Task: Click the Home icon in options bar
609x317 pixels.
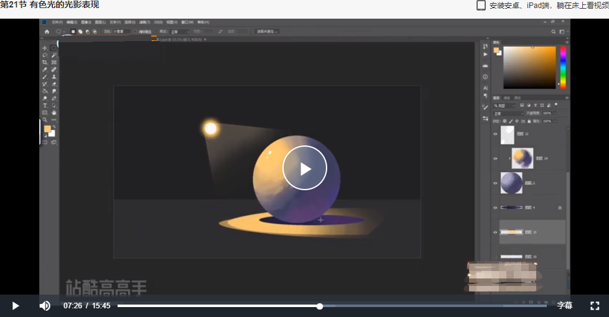Action: (x=47, y=32)
